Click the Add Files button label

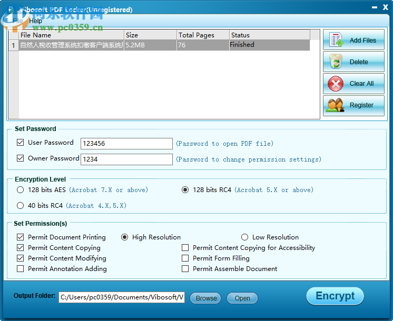click(362, 41)
